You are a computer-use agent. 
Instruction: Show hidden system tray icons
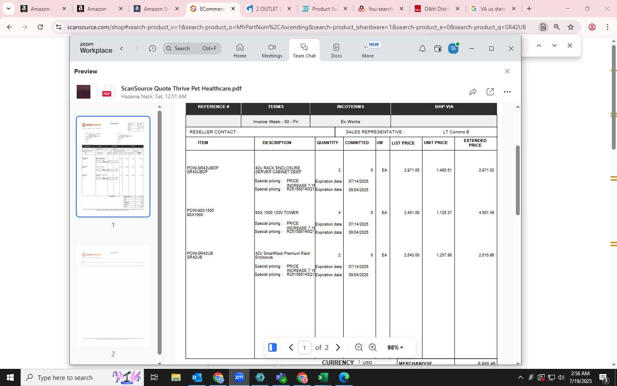(521, 377)
